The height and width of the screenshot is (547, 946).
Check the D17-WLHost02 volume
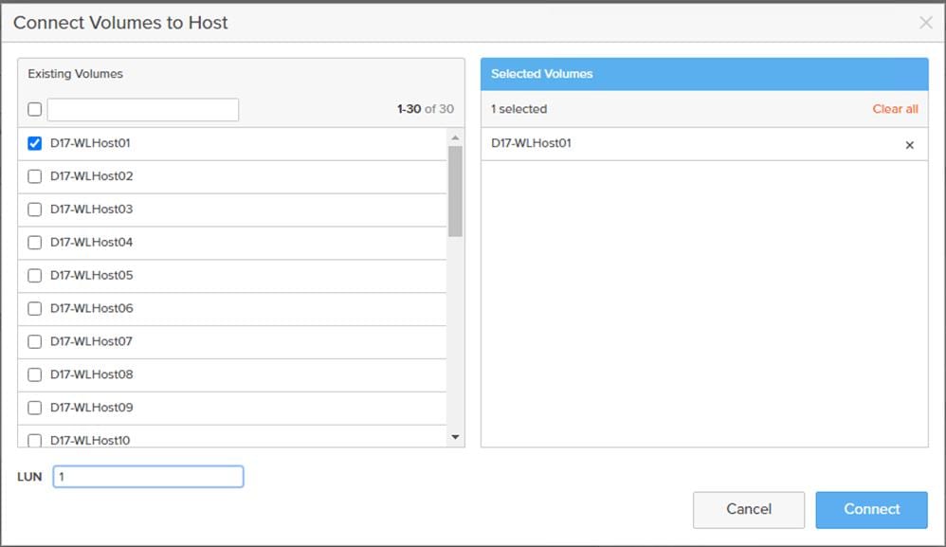35,176
